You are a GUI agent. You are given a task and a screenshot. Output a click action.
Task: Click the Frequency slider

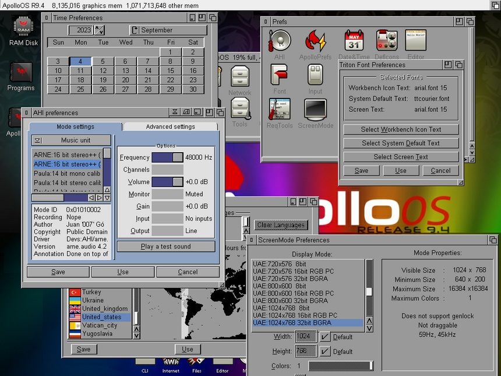pyautogui.click(x=167, y=157)
